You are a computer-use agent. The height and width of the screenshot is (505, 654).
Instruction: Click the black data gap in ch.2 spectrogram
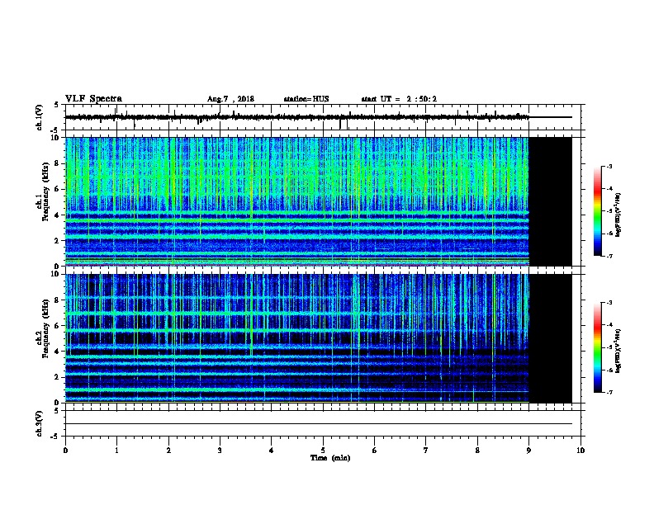pyautogui.click(x=551, y=338)
